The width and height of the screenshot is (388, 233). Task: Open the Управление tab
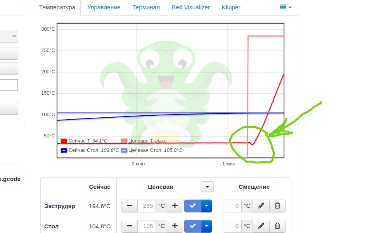point(104,7)
